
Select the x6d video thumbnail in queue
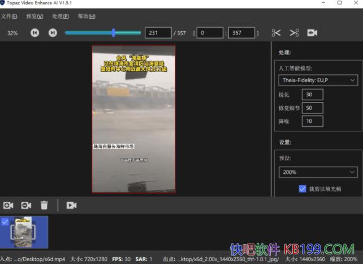(x=24, y=232)
